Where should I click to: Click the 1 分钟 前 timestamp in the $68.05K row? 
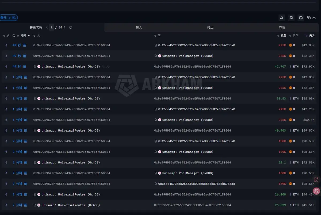coord(20,99)
